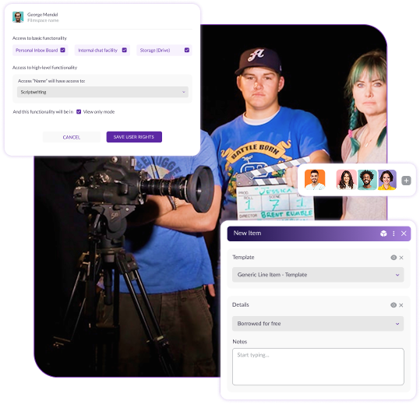Click SAVE USER RIGHTS button
The width and height of the screenshot is (420, 404).
point(134,137)
